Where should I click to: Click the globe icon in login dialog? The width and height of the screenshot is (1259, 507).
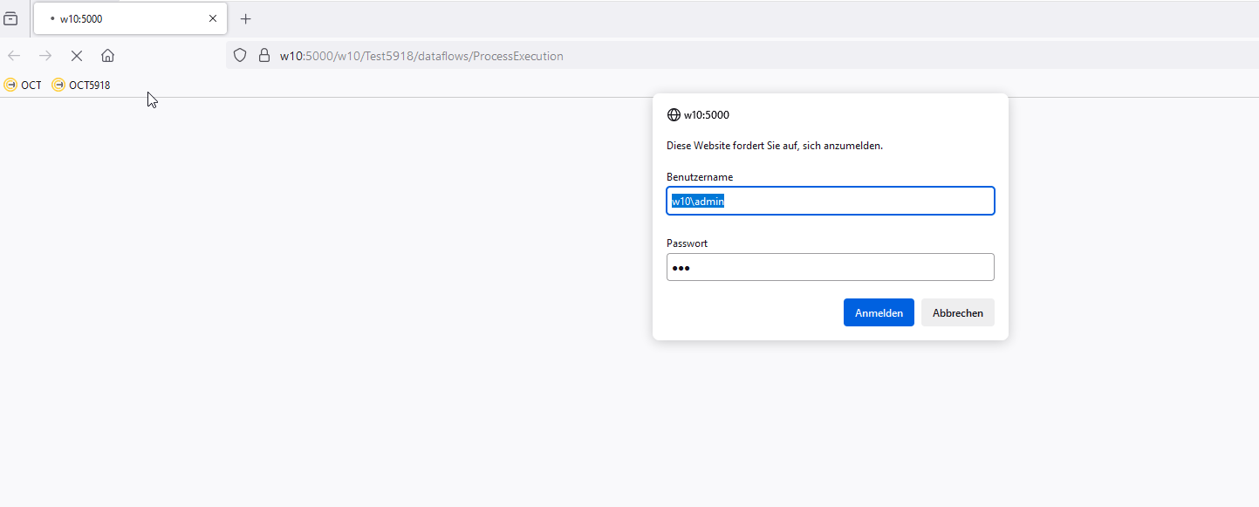point(674,114)
